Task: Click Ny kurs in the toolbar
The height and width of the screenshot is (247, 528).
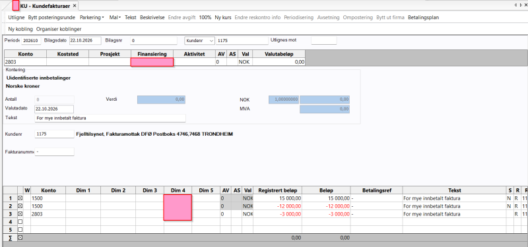Action: click(223, 18)
